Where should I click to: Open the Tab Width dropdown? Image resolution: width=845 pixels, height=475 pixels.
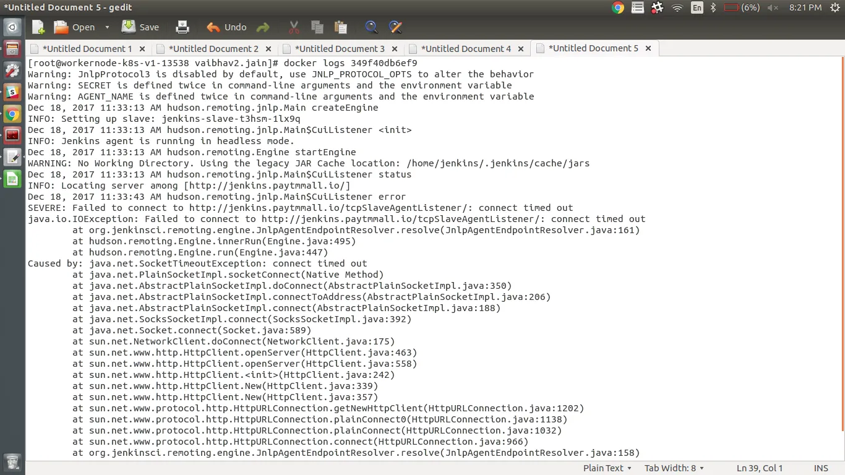click(674, 468)
